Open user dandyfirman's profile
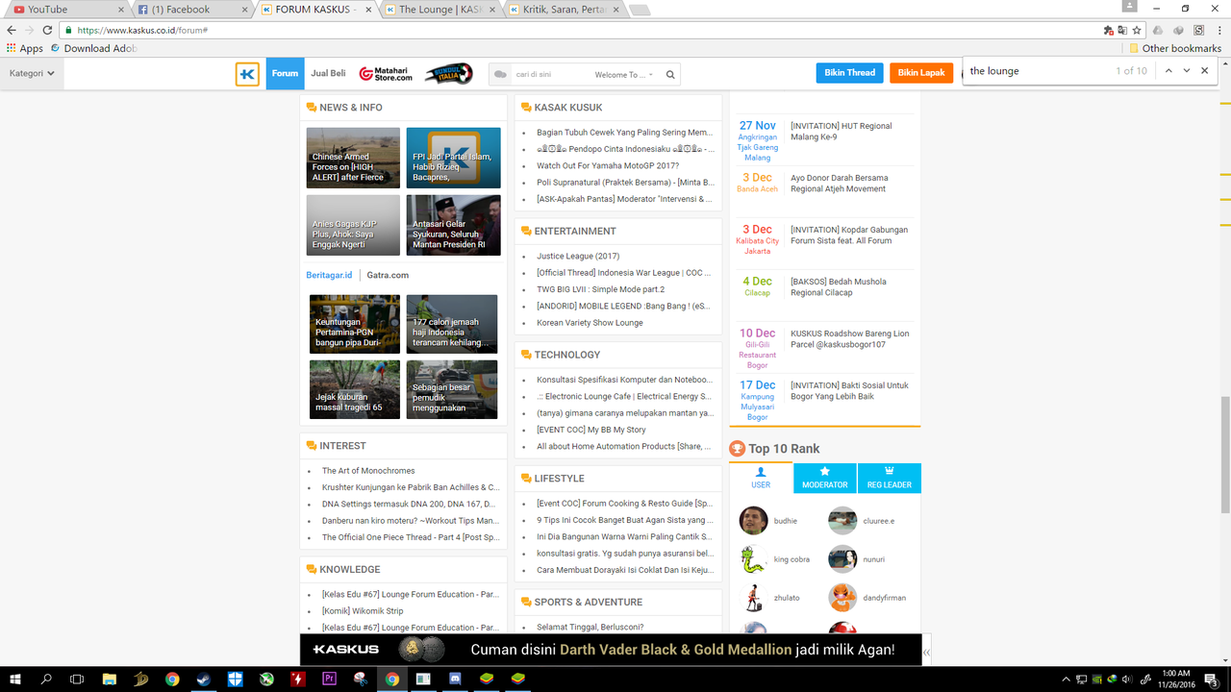The height and width of the screenshot is (692, 1231). coord(884,598)
